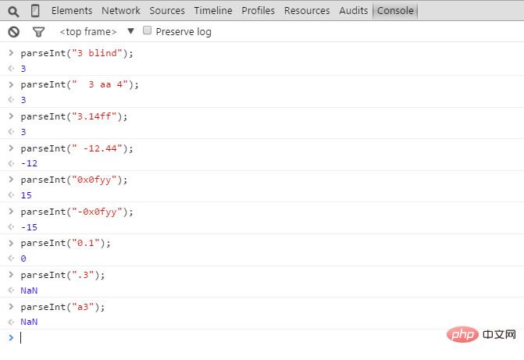The height and width of the screenshot is (360, 524).
Task: Select the result 15 output
Action: click(26, 195)
